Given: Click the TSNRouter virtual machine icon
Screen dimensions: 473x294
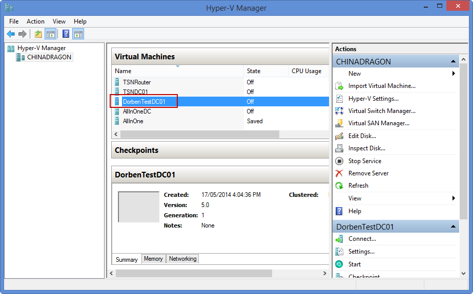Looking at the screenshot, I should point(117,82).
